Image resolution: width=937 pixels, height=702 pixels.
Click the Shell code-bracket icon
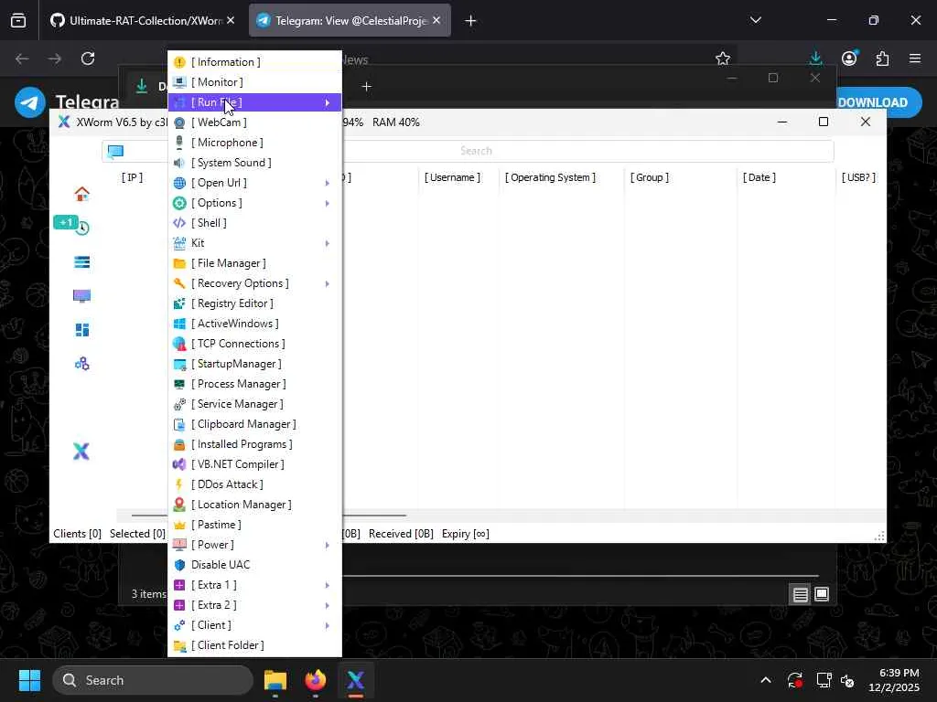click(x=179, y=223)
